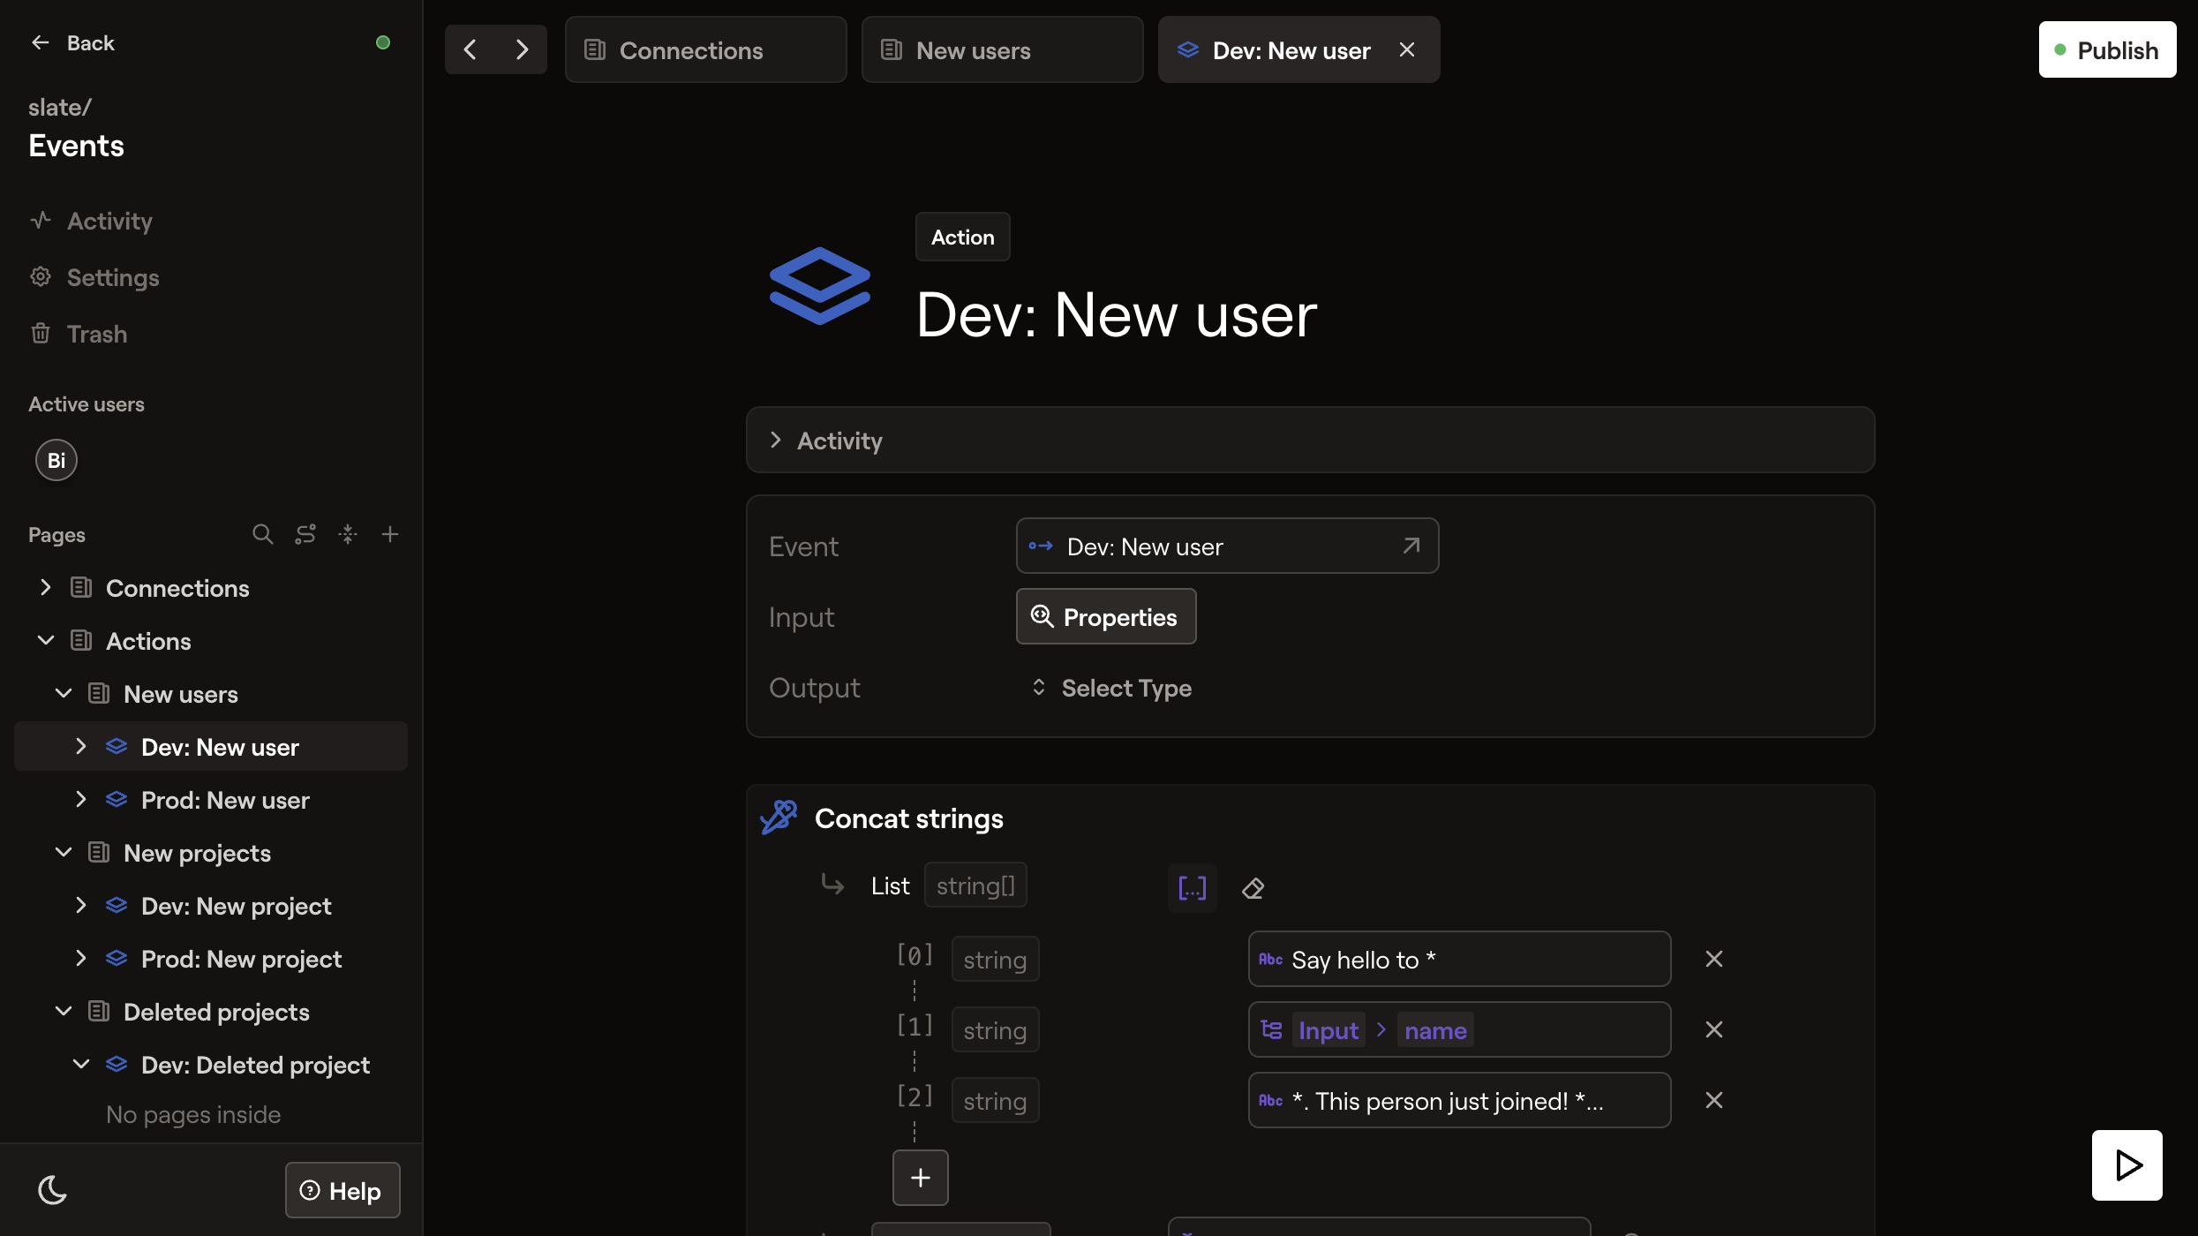2198x1236 pixels.
Task: Click the name property chip
Action: coord(1435,1029)
